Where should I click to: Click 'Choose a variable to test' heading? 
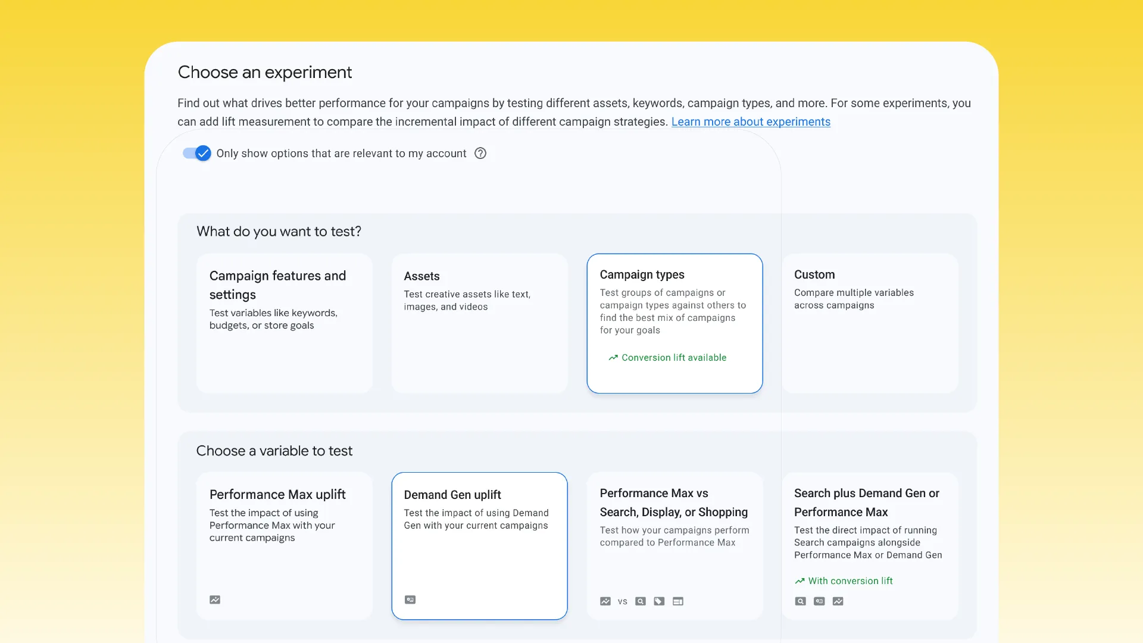point(274,451)
